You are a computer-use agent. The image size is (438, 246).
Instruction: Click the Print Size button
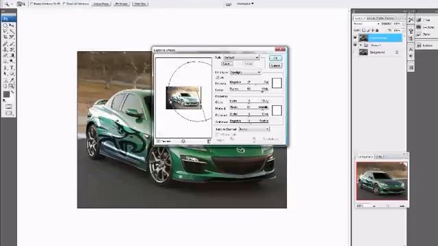(140, 4)
